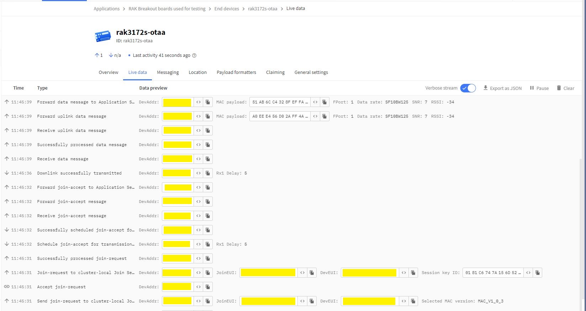Copy Session key ID value
Viewport: 586px width, 311px height.
pos(538,273)
